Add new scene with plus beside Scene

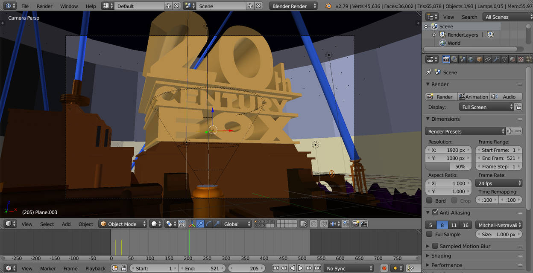point(250,6)
